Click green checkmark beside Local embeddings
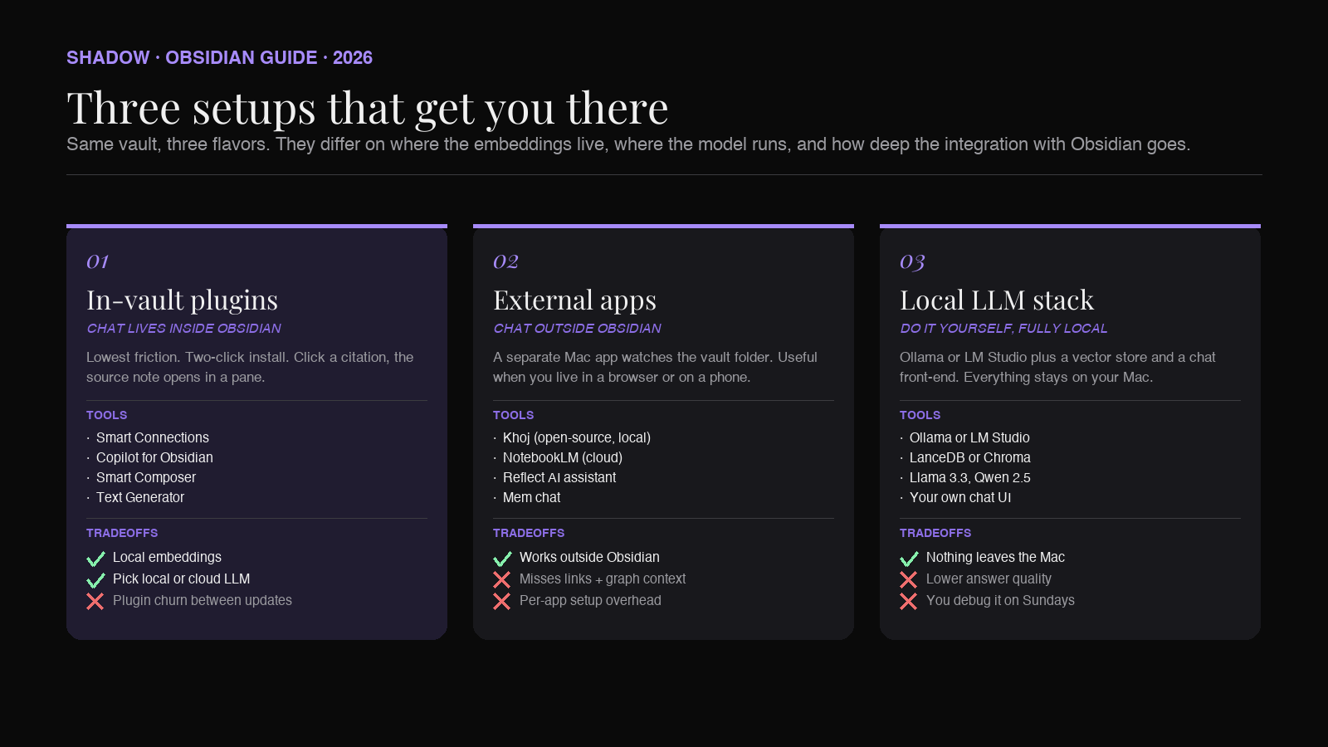Screen dimensions: 1328x747 [x=95, y=559]
